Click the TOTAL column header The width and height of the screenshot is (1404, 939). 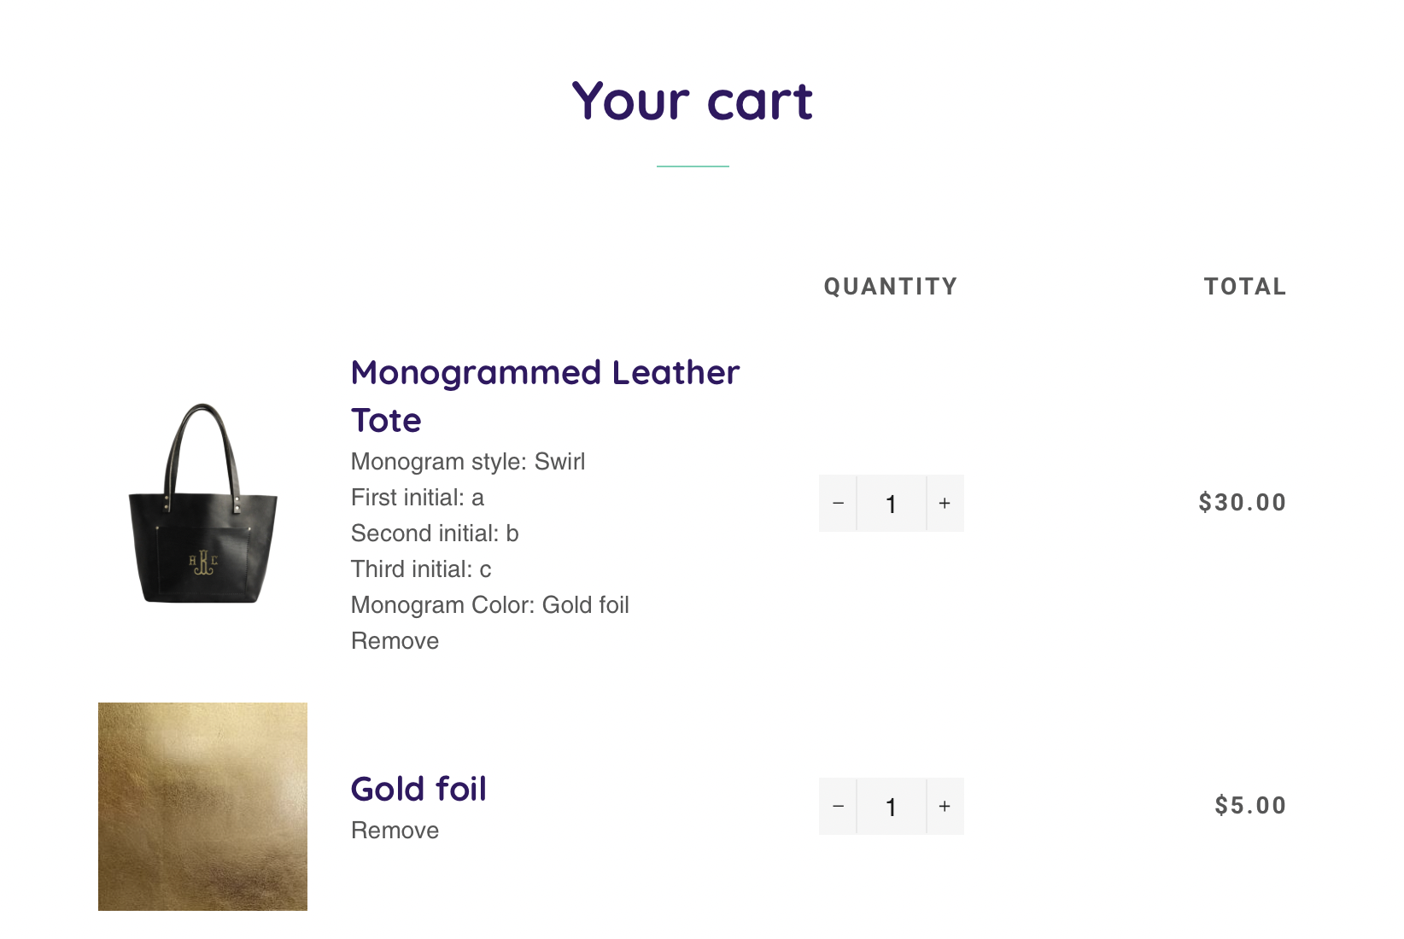pos(1244,287)
